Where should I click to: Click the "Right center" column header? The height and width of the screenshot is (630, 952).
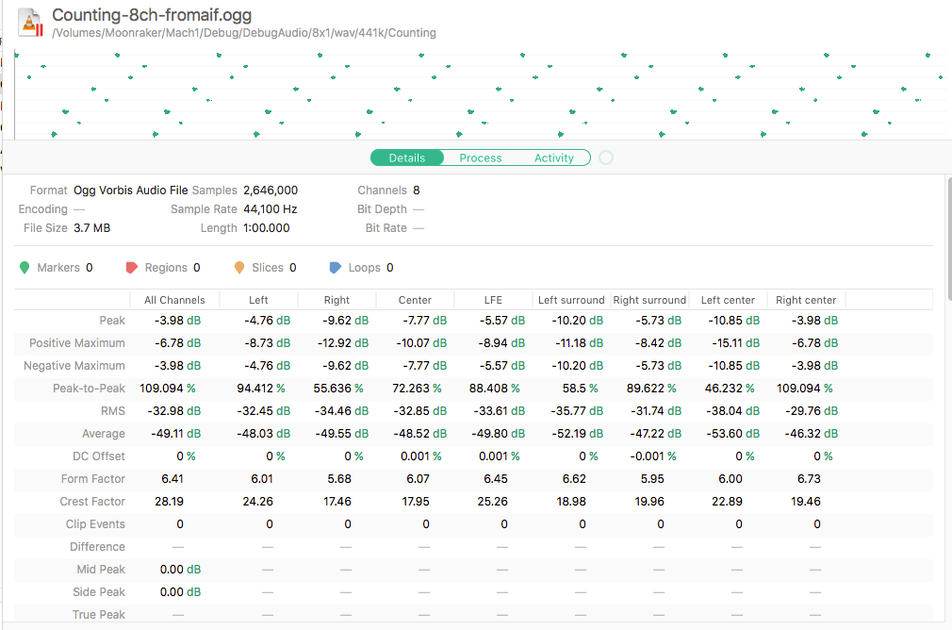[x=806, y=300]
